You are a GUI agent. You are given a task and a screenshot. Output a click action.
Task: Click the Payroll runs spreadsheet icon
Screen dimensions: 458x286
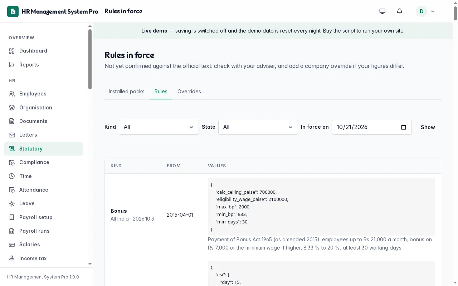(x=12, y=231)
